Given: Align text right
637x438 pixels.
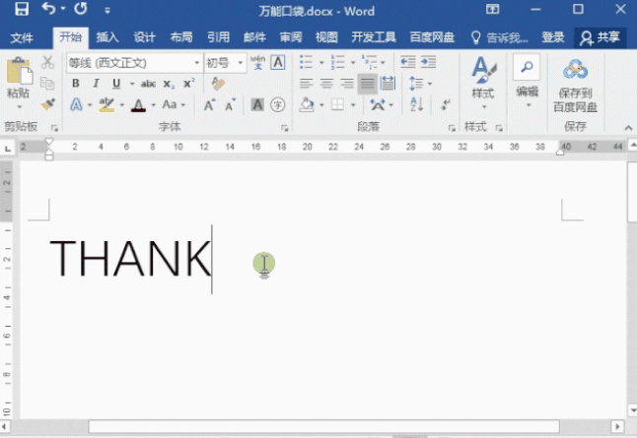Looking at the screenshot, I should (x=347, y=84).
